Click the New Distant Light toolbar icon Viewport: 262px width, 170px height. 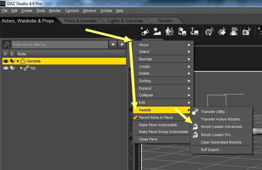coord(157,31)
